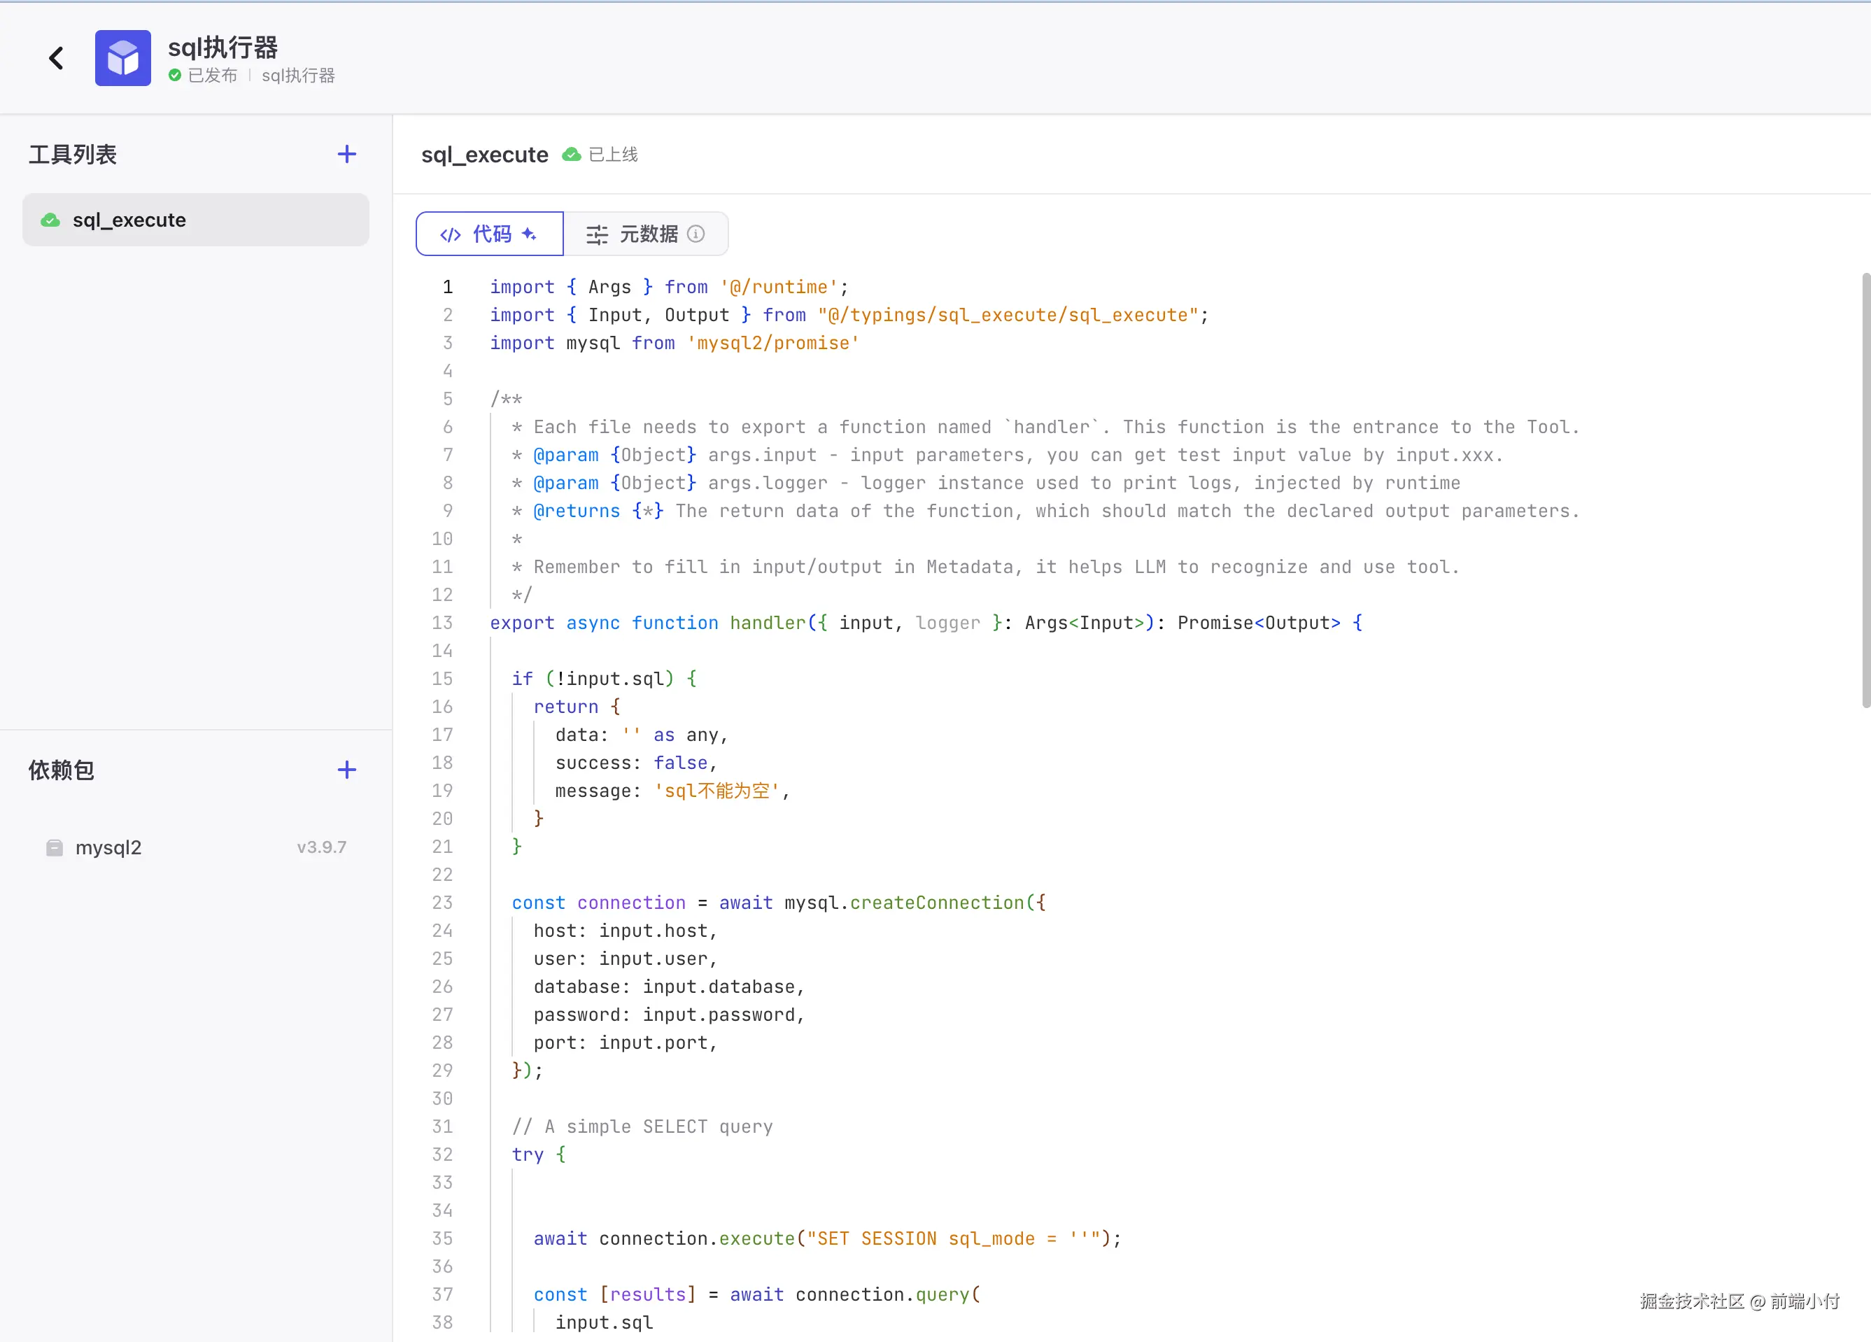Image resolution: width=1871 pixels, height=1342 pixels.
Task: Click the mysql2 version v3.9.7 label
Action: coord(321,848)
